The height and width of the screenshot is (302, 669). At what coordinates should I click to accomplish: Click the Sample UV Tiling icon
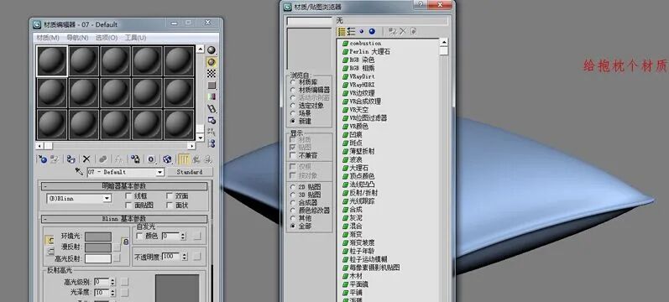pos(212,86)
